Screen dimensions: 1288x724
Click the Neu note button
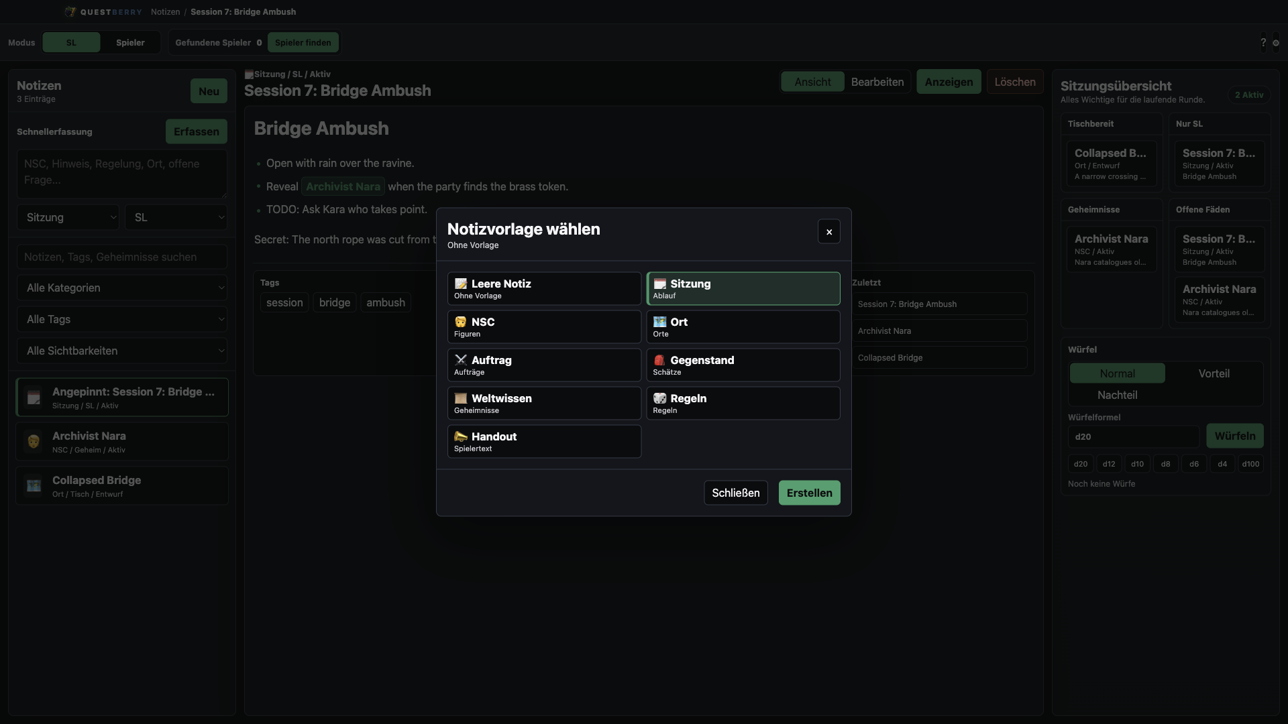(x=209, y=91)
